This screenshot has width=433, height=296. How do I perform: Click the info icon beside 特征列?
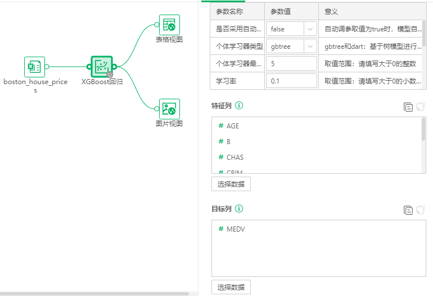(239, 105)
